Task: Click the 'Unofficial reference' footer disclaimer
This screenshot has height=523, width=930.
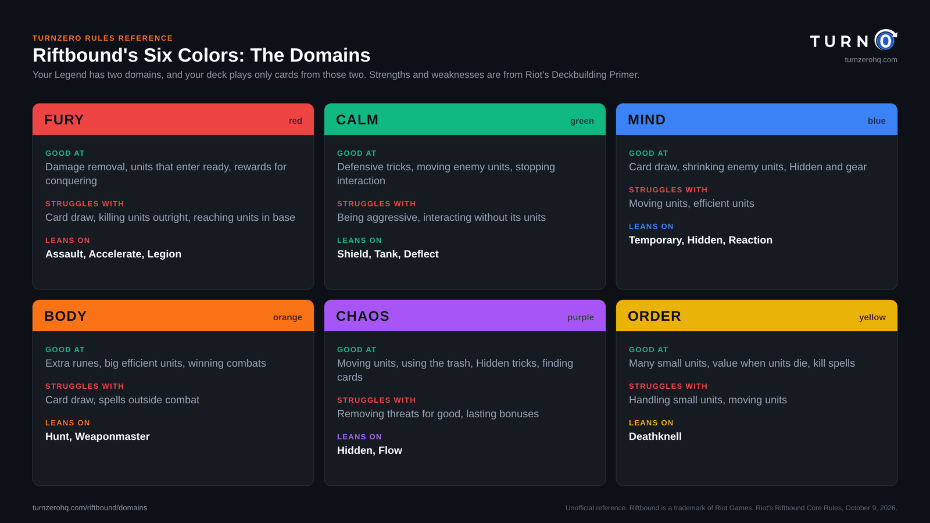Action: point(731,508)
